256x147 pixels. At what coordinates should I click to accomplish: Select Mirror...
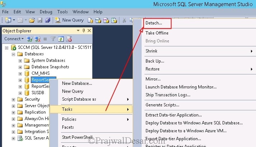click(x=153, y=79)
